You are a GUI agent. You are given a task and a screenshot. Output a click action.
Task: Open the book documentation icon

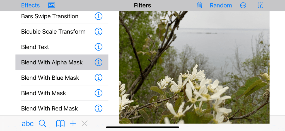click(60, 124)
